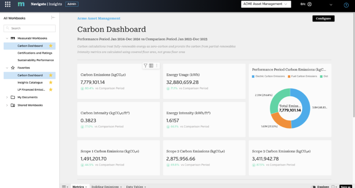The width and height of the screenshot is (355, 188).
Task: Open the Acme Asset Management link
Action: (99, 18)
